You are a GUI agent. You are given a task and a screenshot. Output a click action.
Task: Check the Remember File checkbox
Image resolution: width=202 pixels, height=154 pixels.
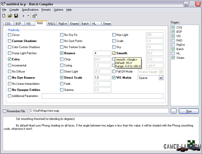(5, 111)
